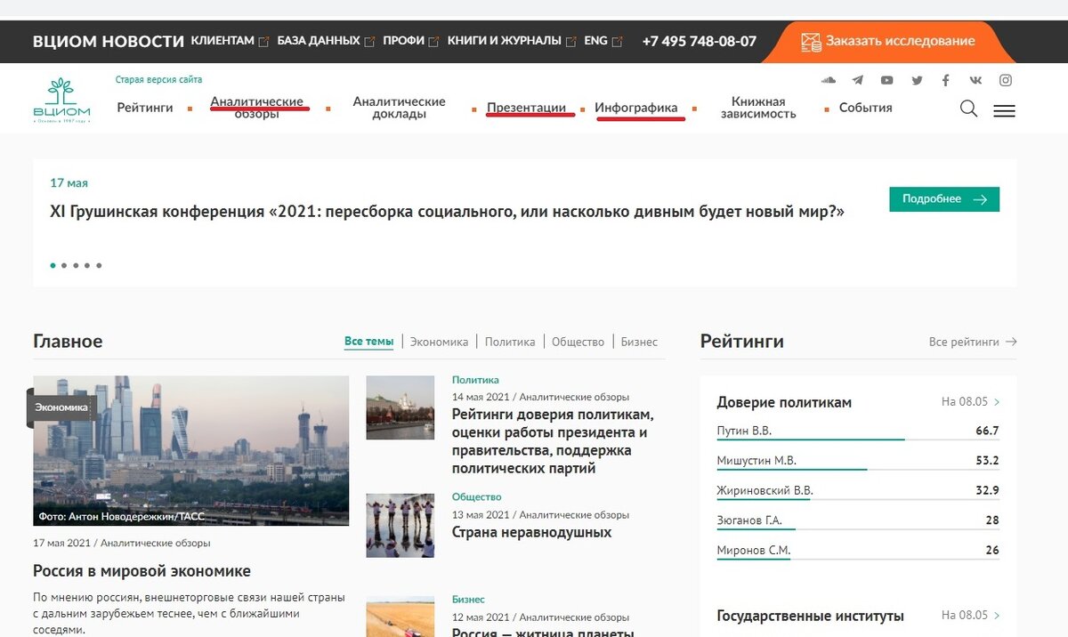Click Kremlin thumbnail of Политика article
This screenshot has width=1068, height=637.
point(400,407)
